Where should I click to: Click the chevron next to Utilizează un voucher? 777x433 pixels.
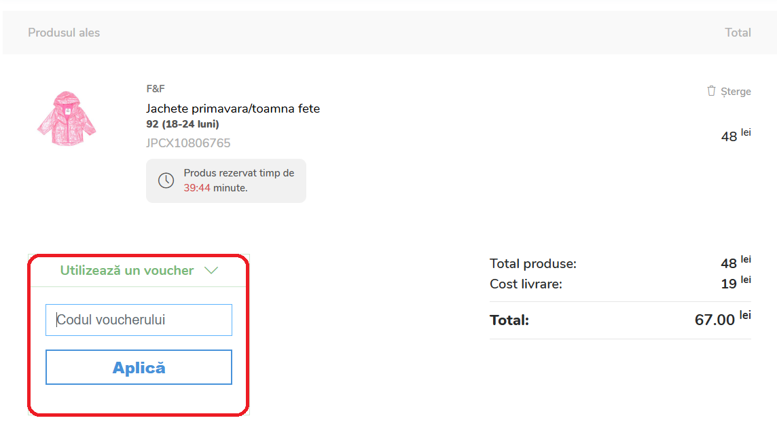211,270
